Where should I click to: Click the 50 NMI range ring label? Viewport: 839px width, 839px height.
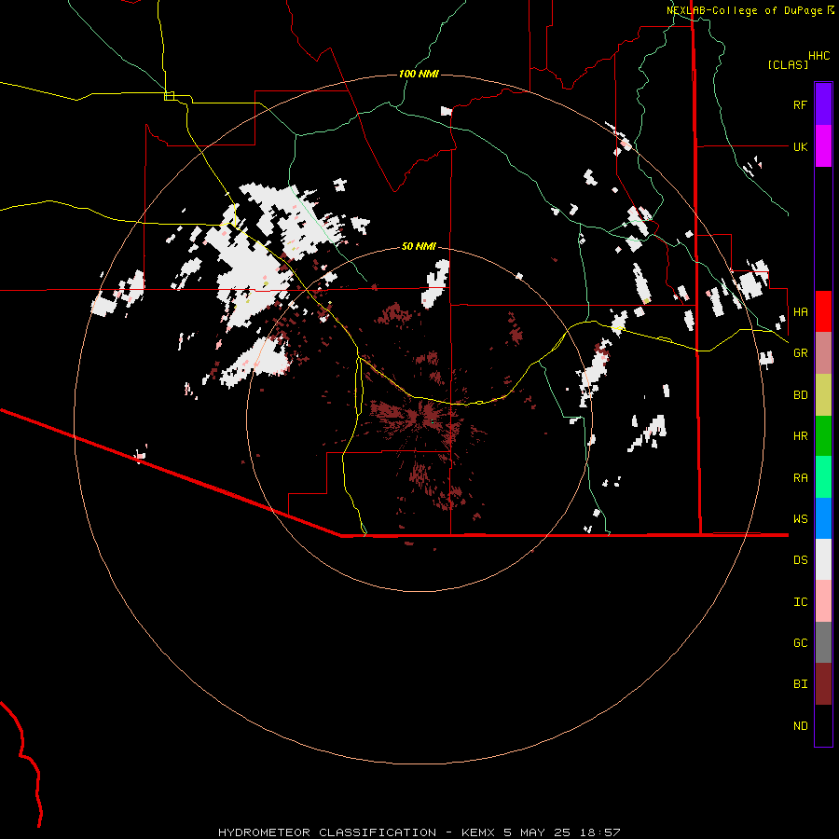(419, 246)
